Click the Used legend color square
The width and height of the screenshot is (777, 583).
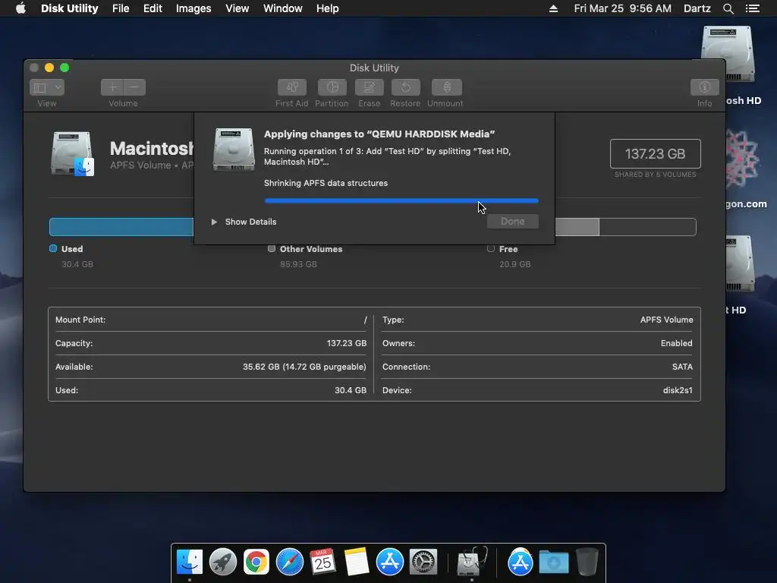[53, 249]
